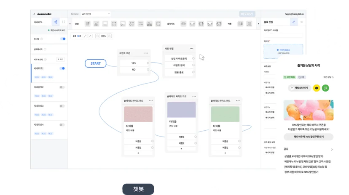This screenshot has height=195, width=349.
Task: Open the 바로 연결 block's three-dot menu
Action: click(191, 49)
